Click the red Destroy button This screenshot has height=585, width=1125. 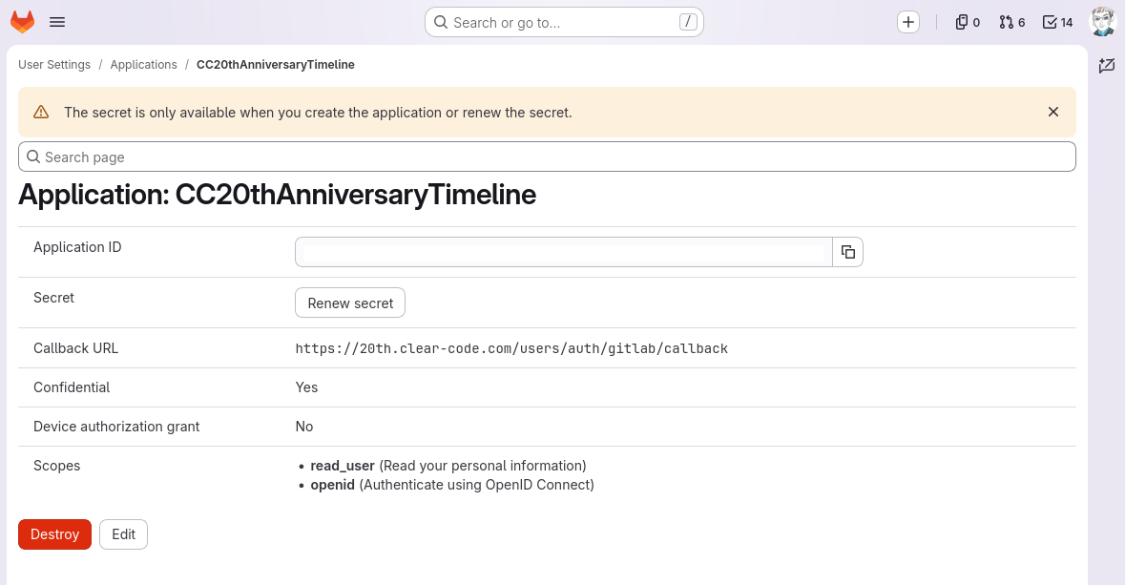pos(54,534)
